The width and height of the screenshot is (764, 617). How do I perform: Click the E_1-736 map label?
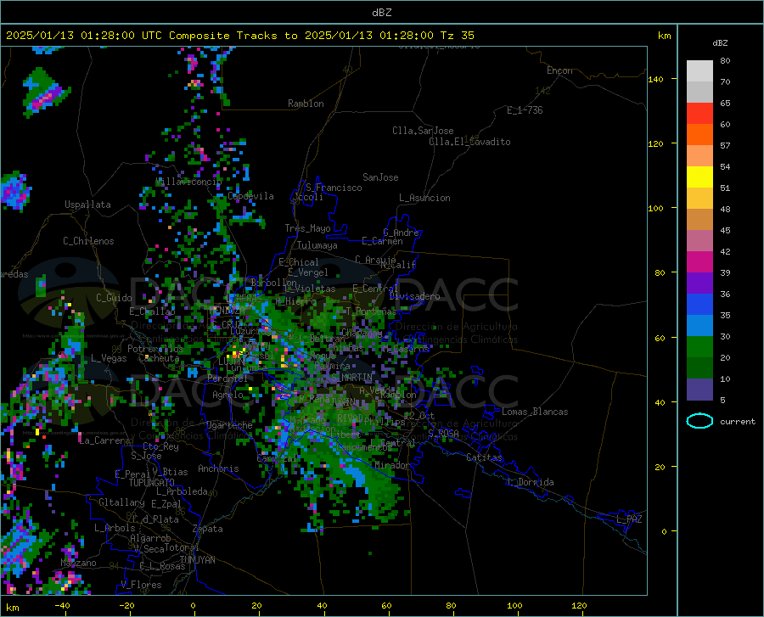point(525,110)
